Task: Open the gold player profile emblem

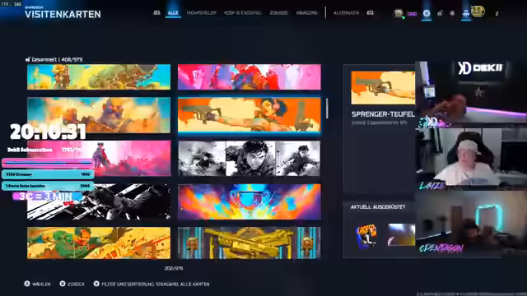Action: pos(478,12)
